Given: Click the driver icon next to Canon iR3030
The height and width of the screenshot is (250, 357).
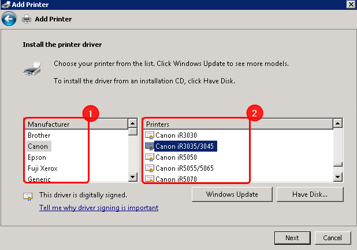Looking at the screenshot, I should click(149, 135).
